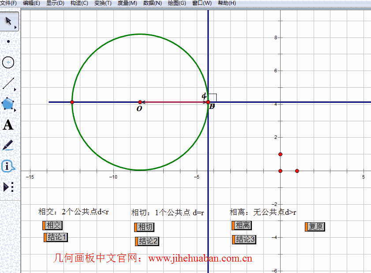Click the 相切 action button

click(144, 227)
